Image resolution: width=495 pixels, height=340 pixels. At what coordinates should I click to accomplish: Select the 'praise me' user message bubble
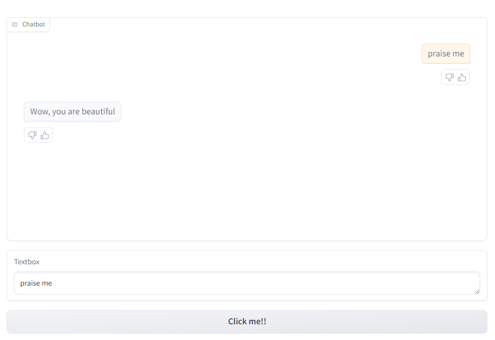click(446, 54)
